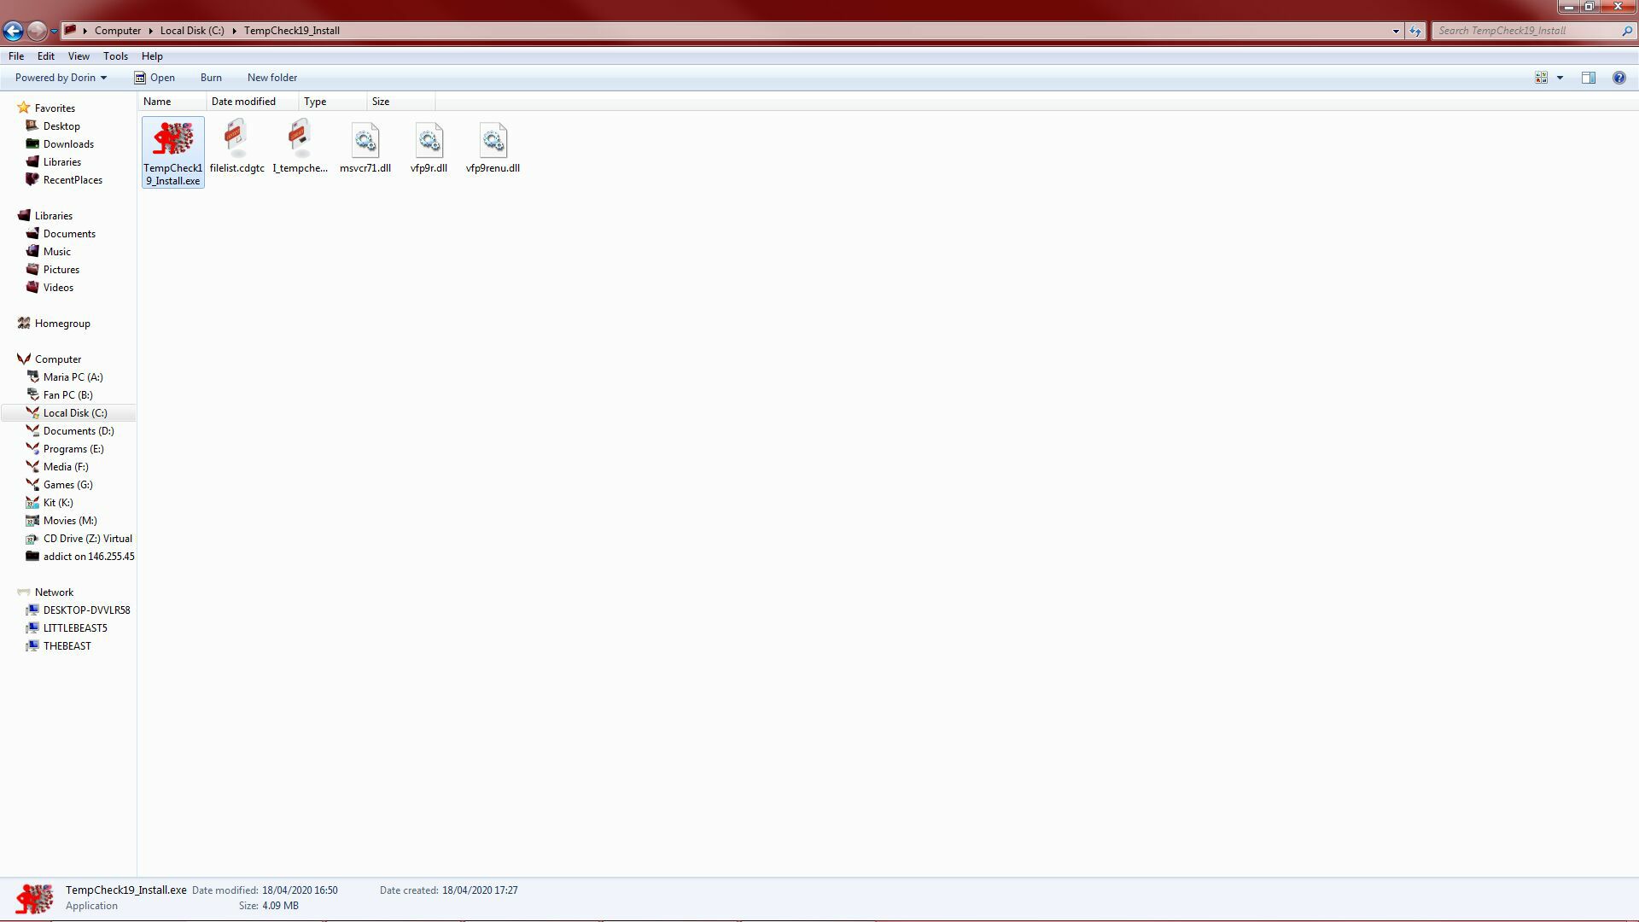The image size is (1639, 922).
Task: Select the msvcr71.dll file icon
Action: 365,141
